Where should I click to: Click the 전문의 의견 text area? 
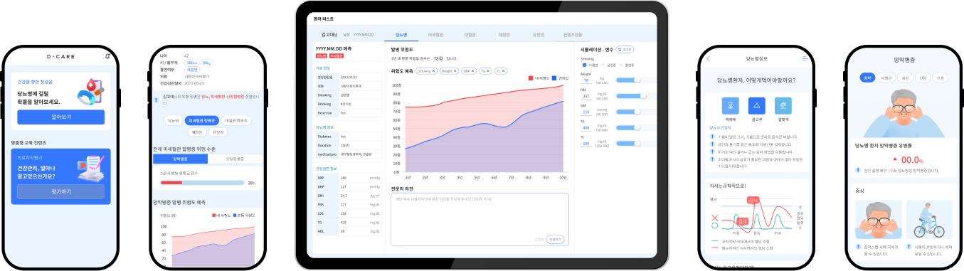point(480,220)
